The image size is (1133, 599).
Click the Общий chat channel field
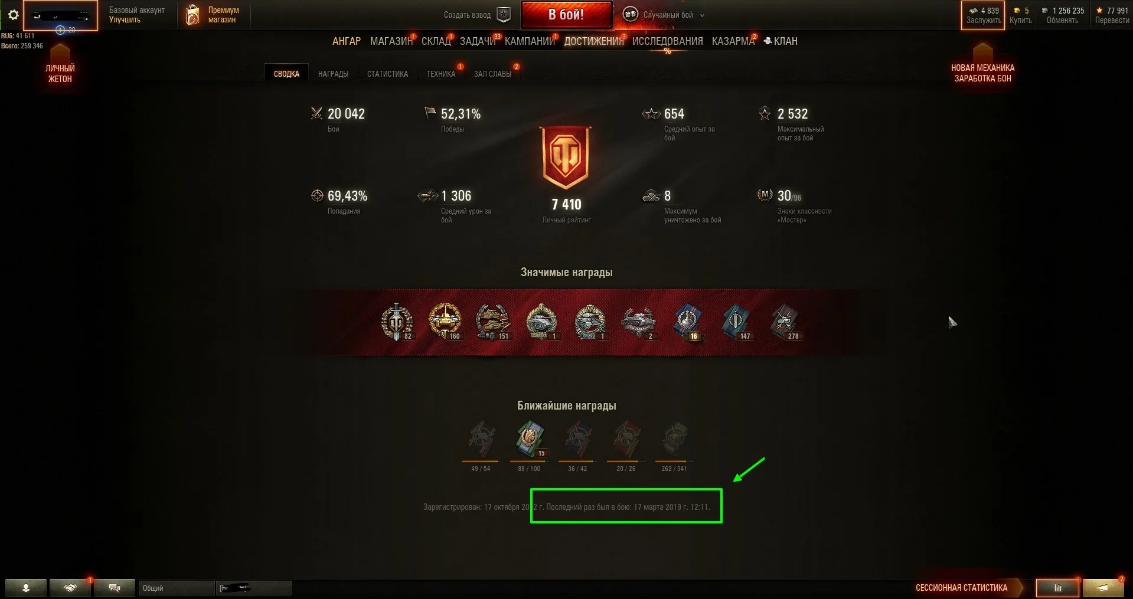[x=177, y=588]
